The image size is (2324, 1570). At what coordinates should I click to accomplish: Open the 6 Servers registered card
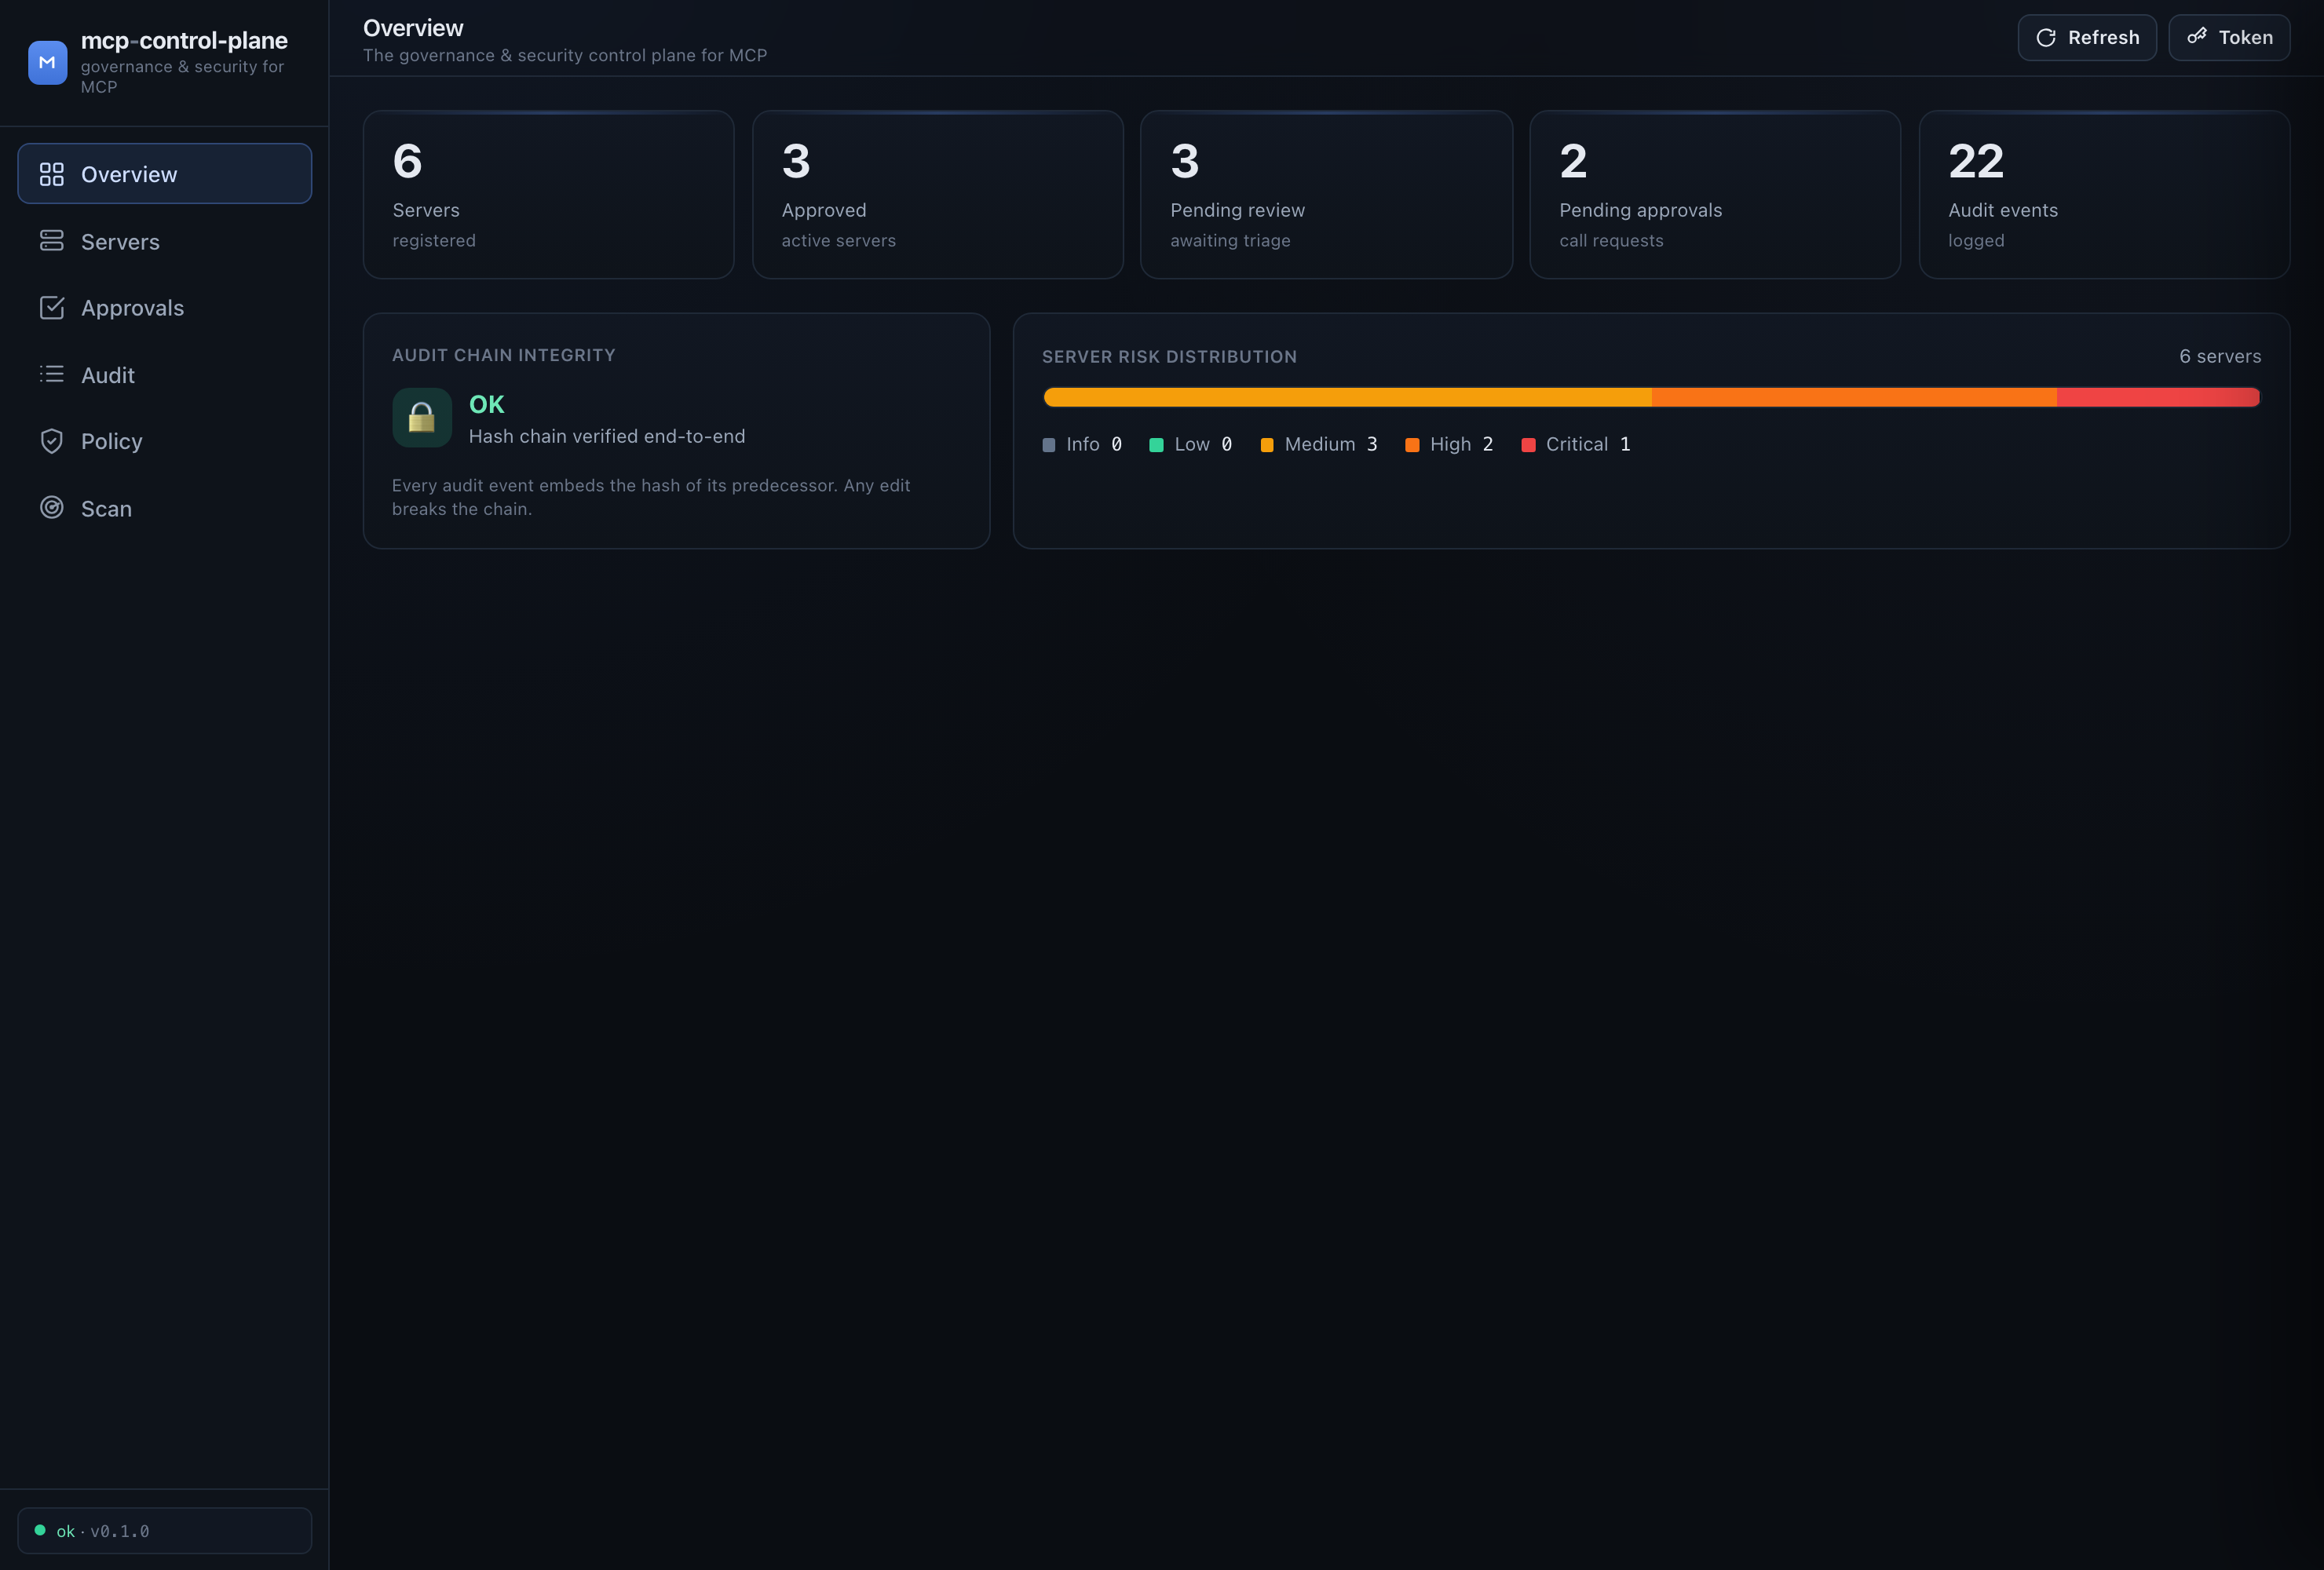[548, 194]
